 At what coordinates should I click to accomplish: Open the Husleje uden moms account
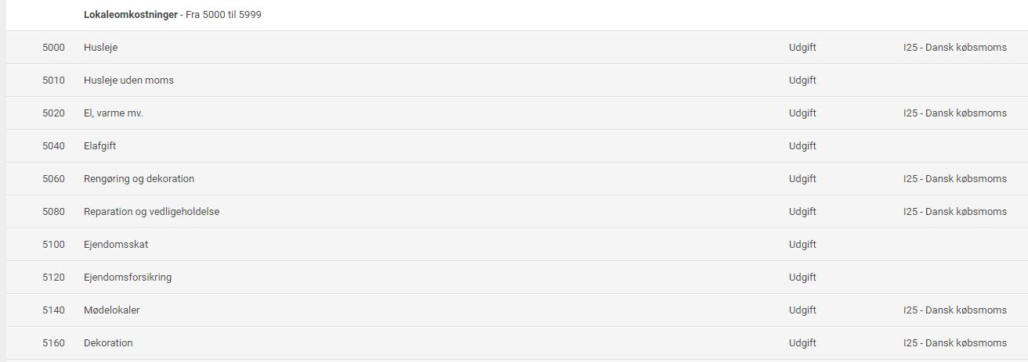tap(128, 81)
